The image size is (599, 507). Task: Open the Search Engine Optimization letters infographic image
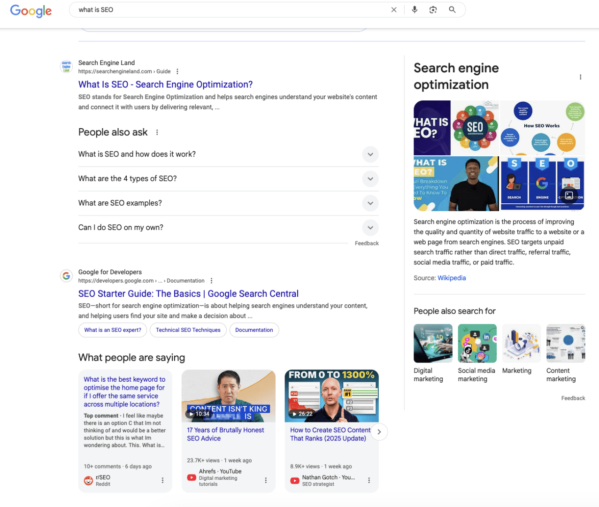[x=542, y=184]
